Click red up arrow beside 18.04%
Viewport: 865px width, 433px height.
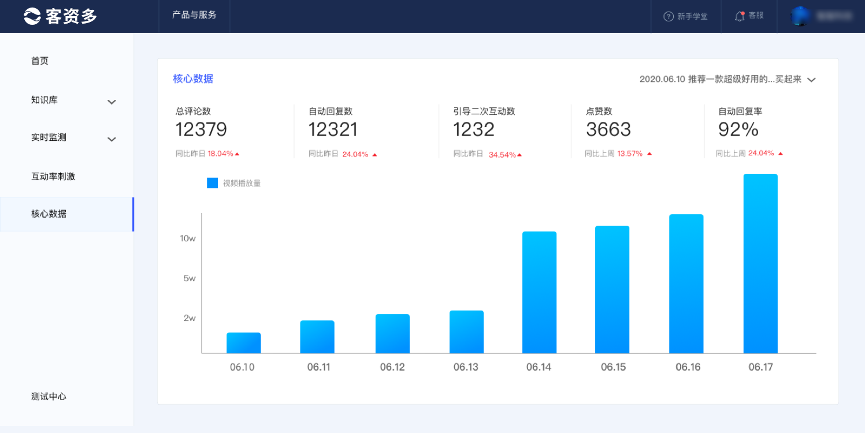coord(237,154)
